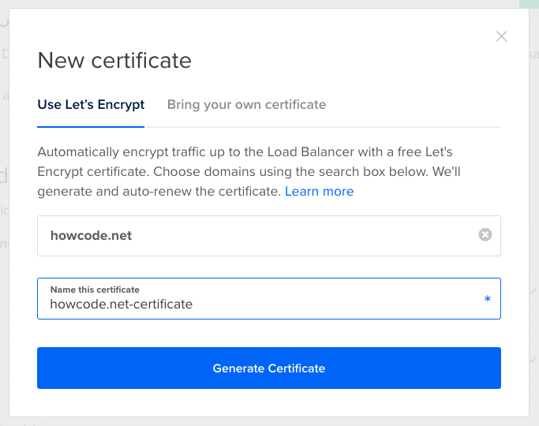
Task: Click dimmed backdrop below the dialog
Action: point(268,422)
